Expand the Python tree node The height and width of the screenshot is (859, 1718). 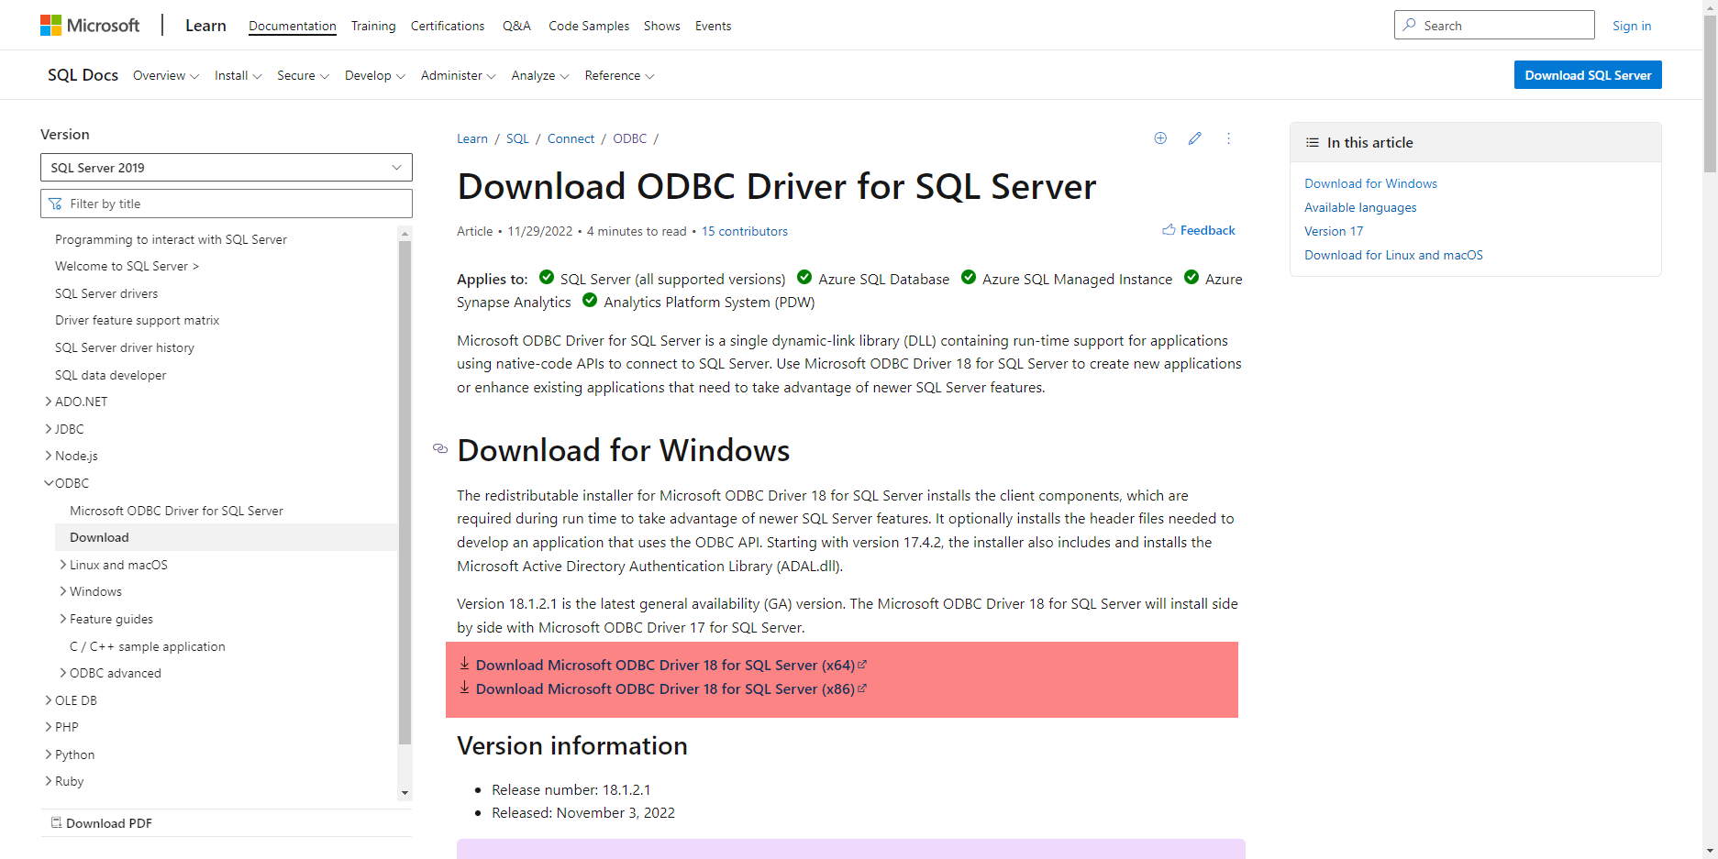coord(49,754)
